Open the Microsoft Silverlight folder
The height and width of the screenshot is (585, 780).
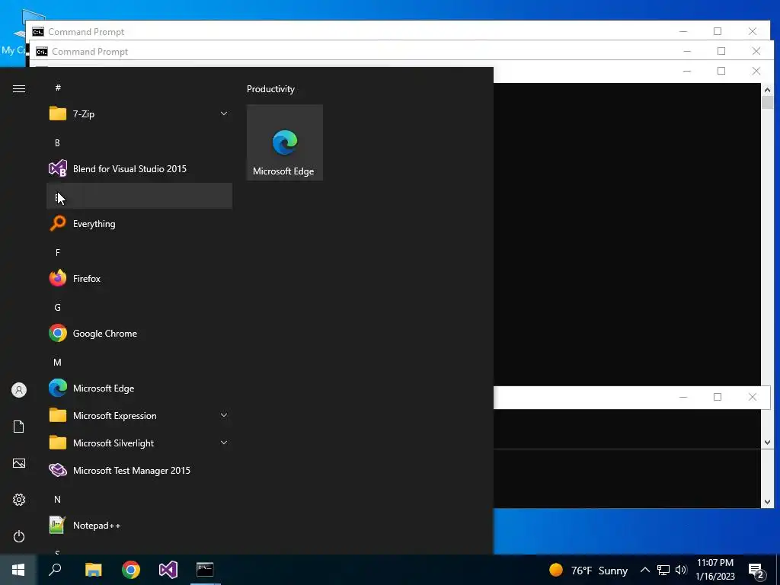[139, 443]
